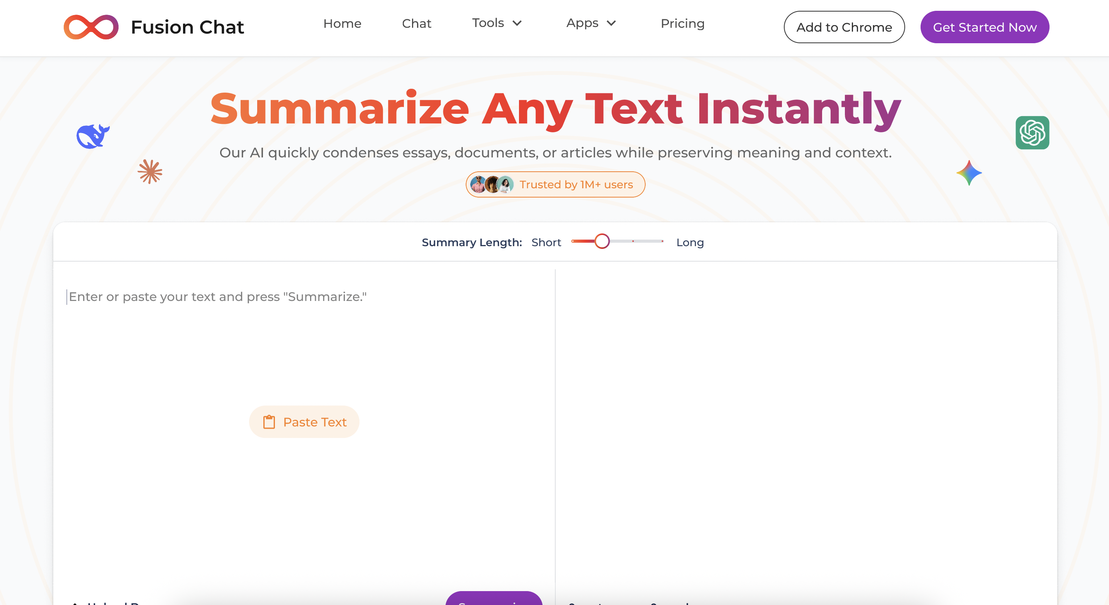
Task: Open the Pricing page link
Action: (x=682, y=23)
